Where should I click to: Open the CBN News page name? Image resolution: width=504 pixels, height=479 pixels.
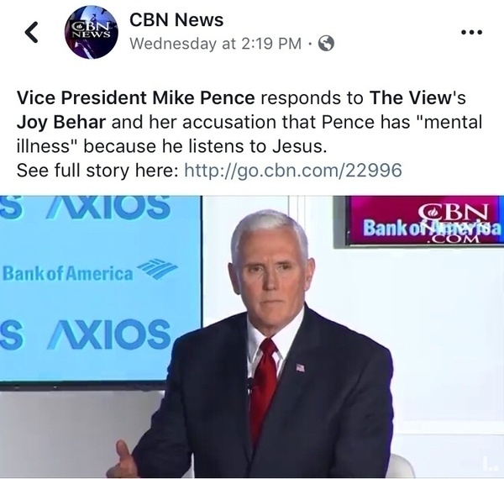[176, 20]
